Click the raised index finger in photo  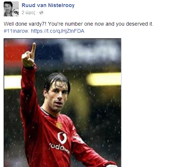click(33, 49)
